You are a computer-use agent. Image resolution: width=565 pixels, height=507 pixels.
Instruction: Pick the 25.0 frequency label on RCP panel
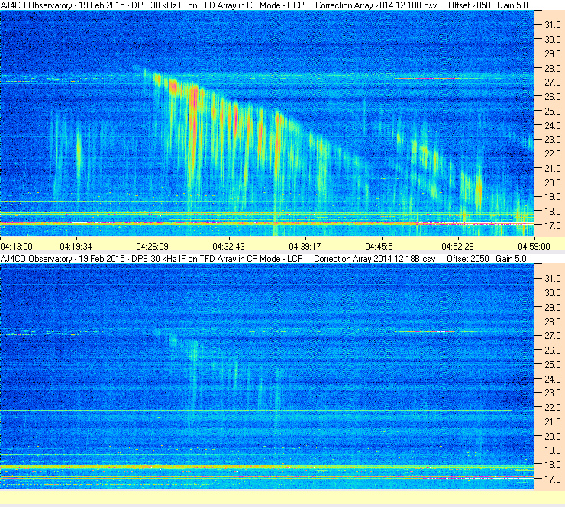pos(553,111)
